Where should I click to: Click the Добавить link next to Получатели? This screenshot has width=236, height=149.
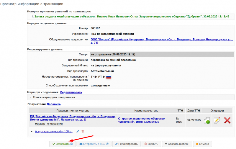53,104
